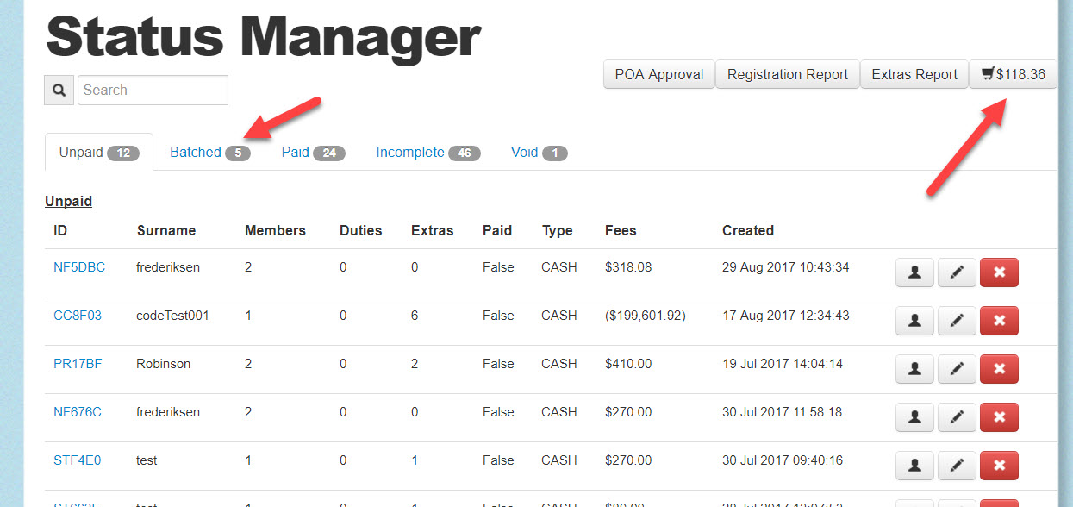Click the Surname column header
This screenshot has height=507, width=1073.
[x=166, y=230]
